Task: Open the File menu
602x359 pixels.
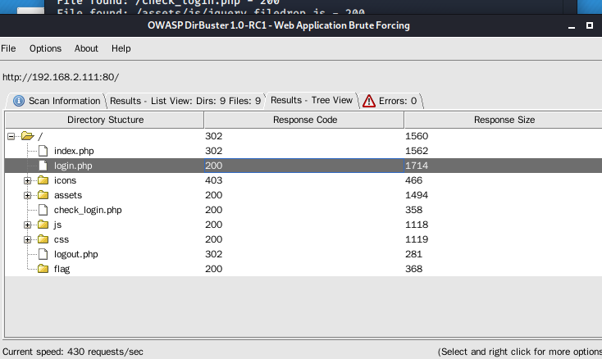Action: (x=8, y=48)
